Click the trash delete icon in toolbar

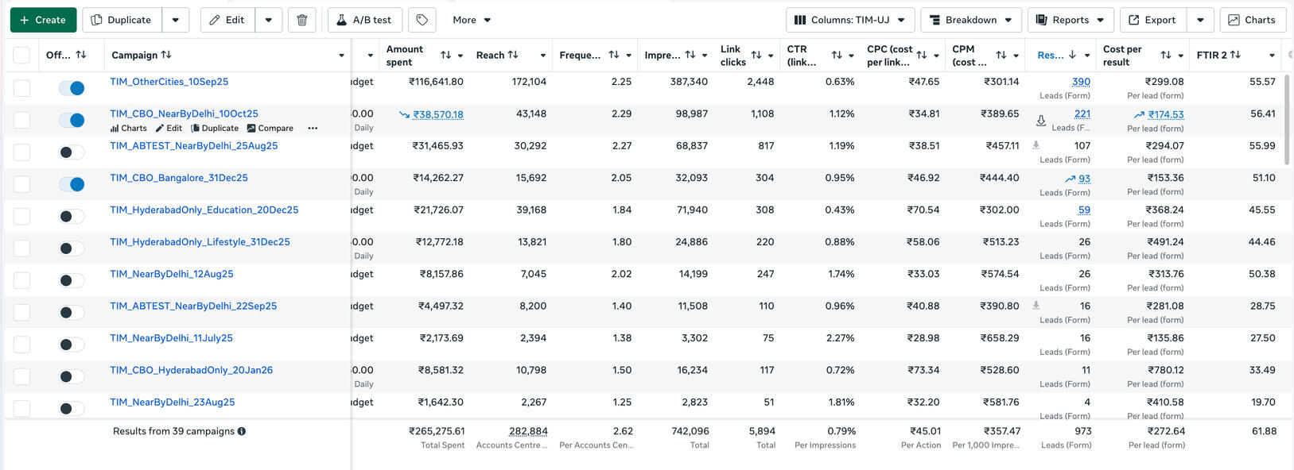(x=301, y=20)
